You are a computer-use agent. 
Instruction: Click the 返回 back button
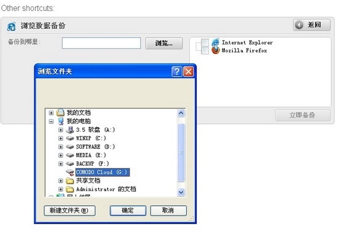tap(312, 25)
